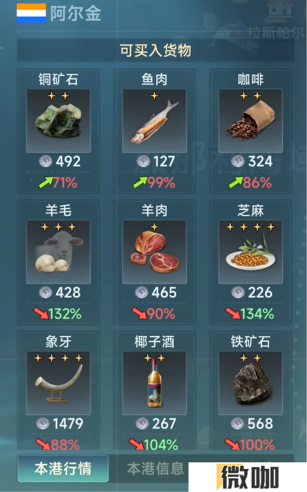Viewport: 307px width, 492px height.
Task: Select the coffee (咖啡) beans icon
Action: (x=250, y=121)
